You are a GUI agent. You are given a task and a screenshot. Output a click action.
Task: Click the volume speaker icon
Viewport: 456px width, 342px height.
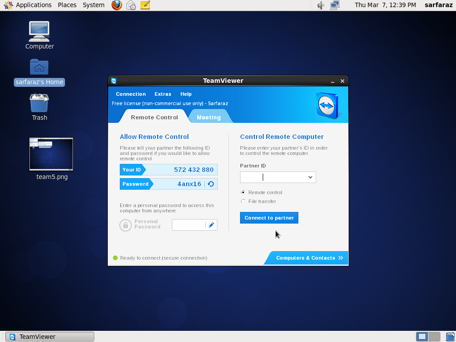(x=321, y=5)
